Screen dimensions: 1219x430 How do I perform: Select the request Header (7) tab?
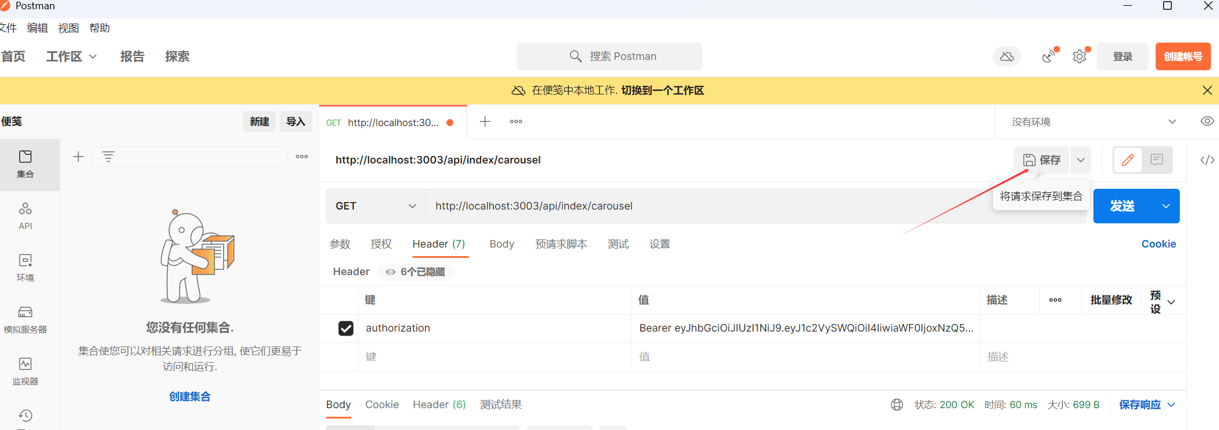point(439,244)
